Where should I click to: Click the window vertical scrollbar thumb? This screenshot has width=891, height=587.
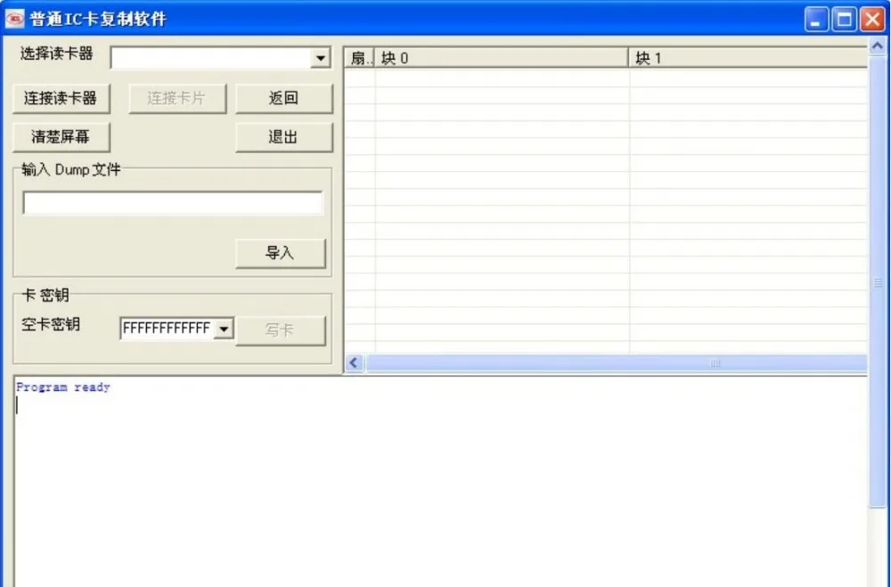click(x=878, y=281)
